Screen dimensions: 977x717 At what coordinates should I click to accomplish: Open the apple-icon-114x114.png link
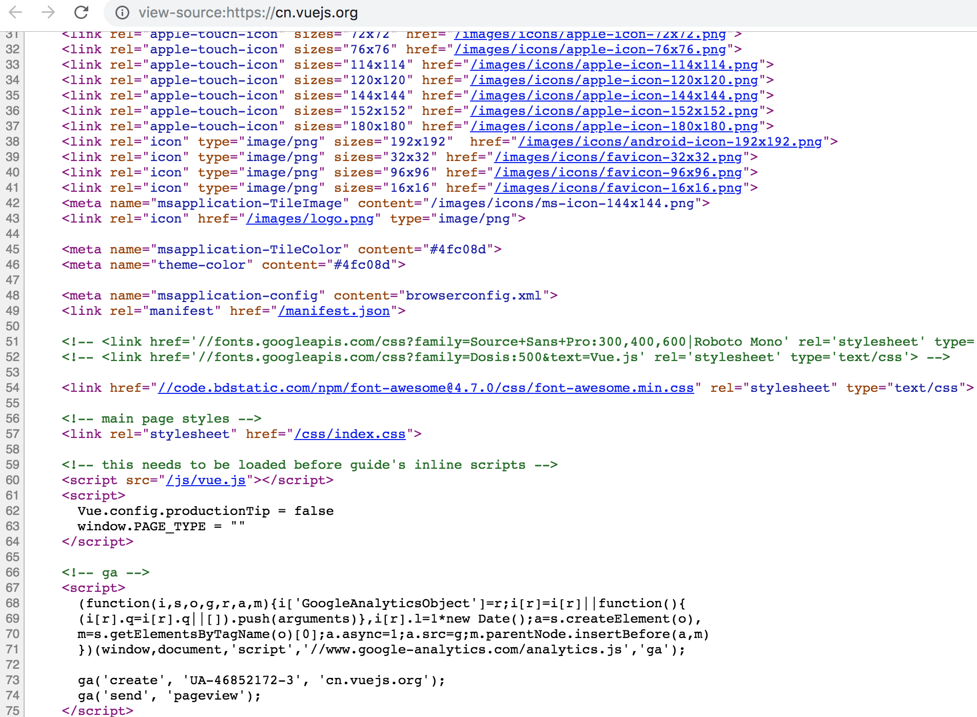click(614, 65)
